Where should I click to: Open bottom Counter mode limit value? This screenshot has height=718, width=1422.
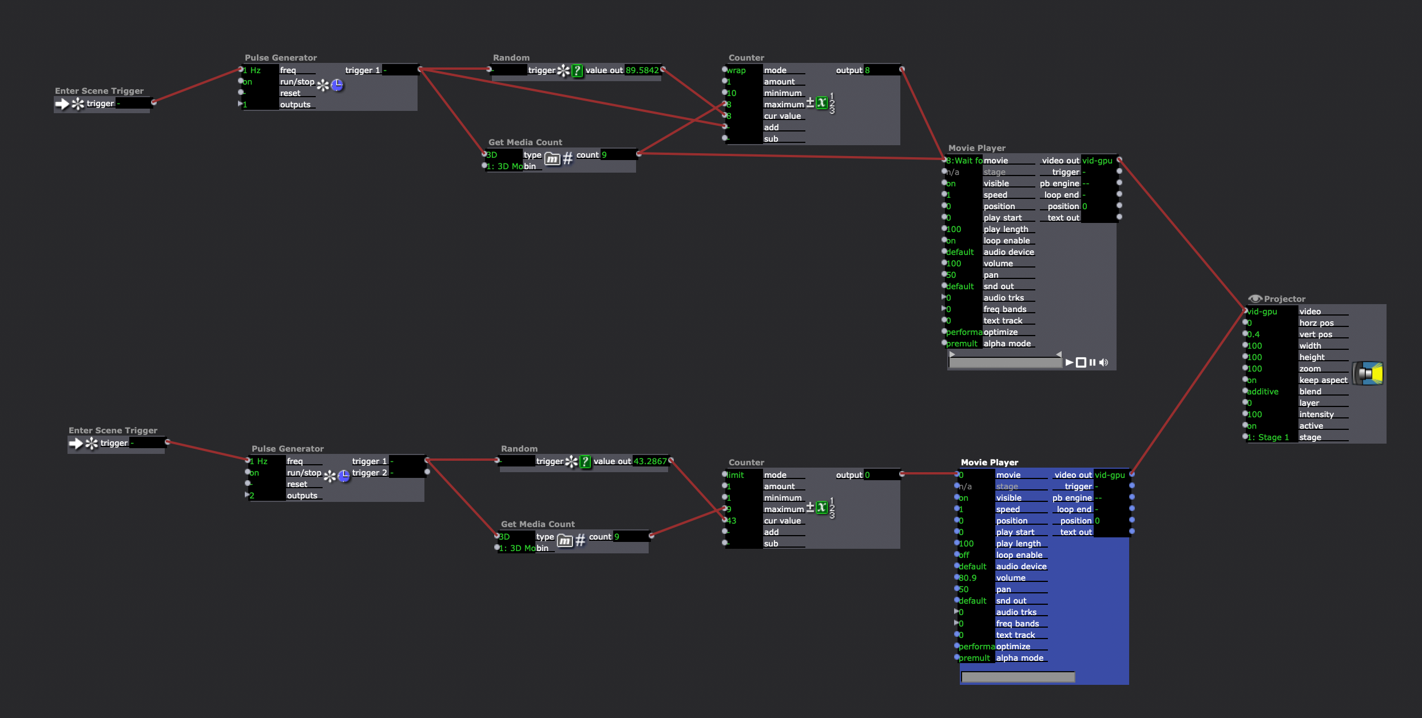(744, 475)
